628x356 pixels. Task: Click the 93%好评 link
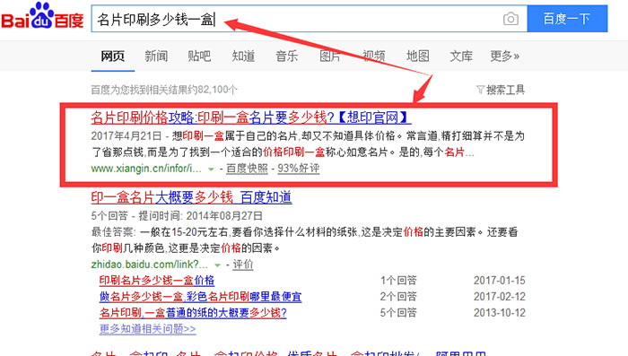[299, 169]
